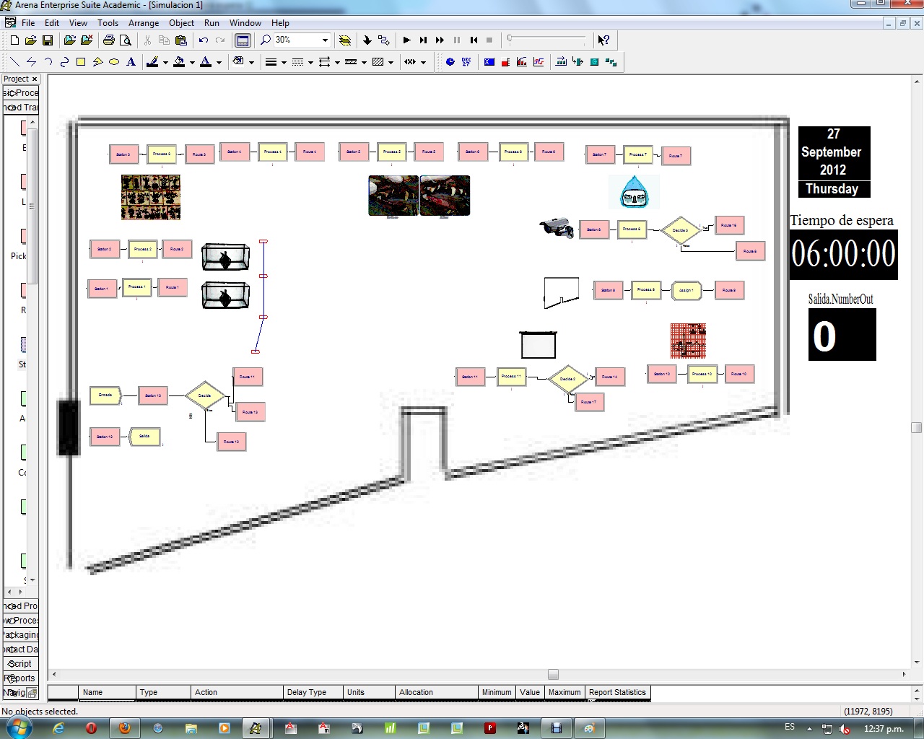This screenshot has width=924, height=739.
Task: Expand the Fill Color dropdown arrow
Action: pyautogui.click(x=192, y=62)
